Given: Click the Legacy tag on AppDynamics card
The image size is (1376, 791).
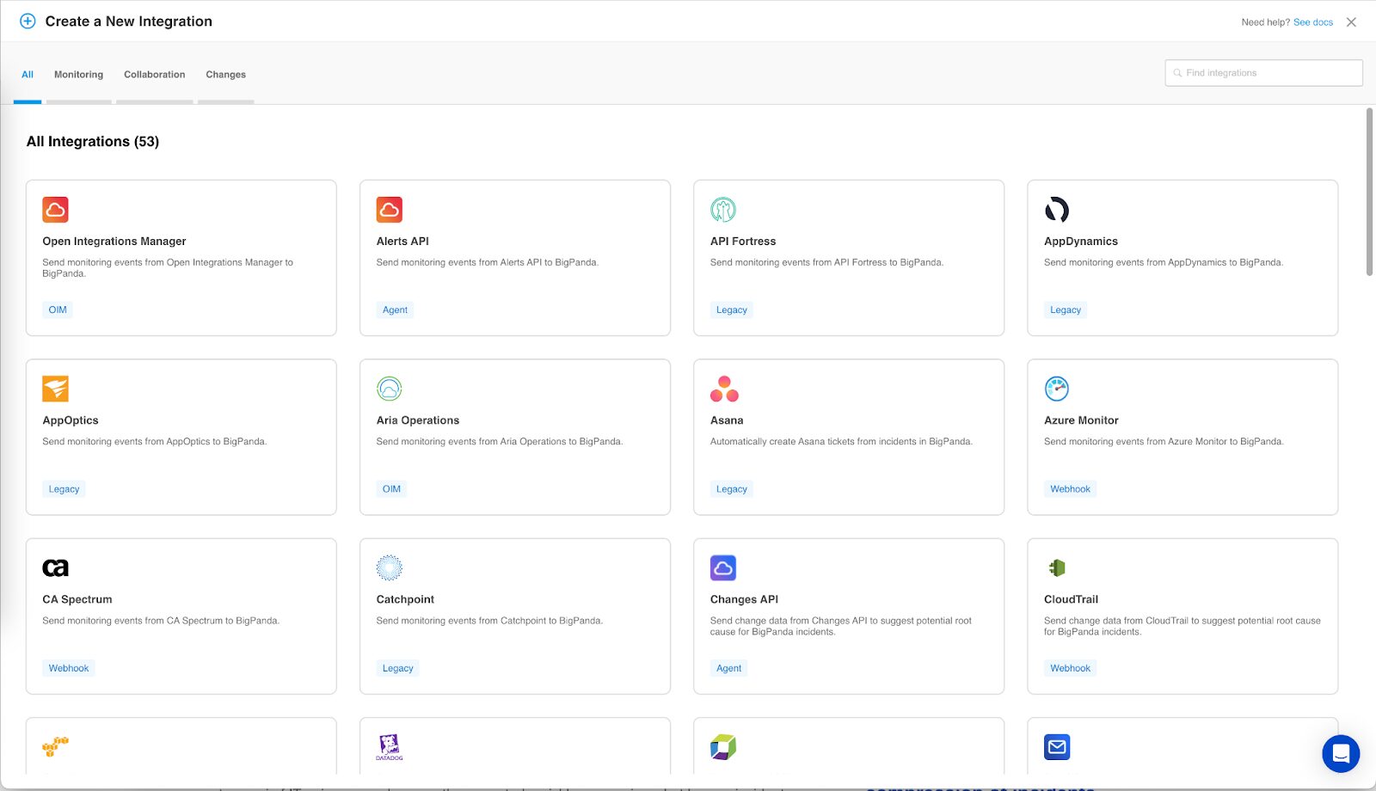Looking at the screenshot, I should 1065,310.
